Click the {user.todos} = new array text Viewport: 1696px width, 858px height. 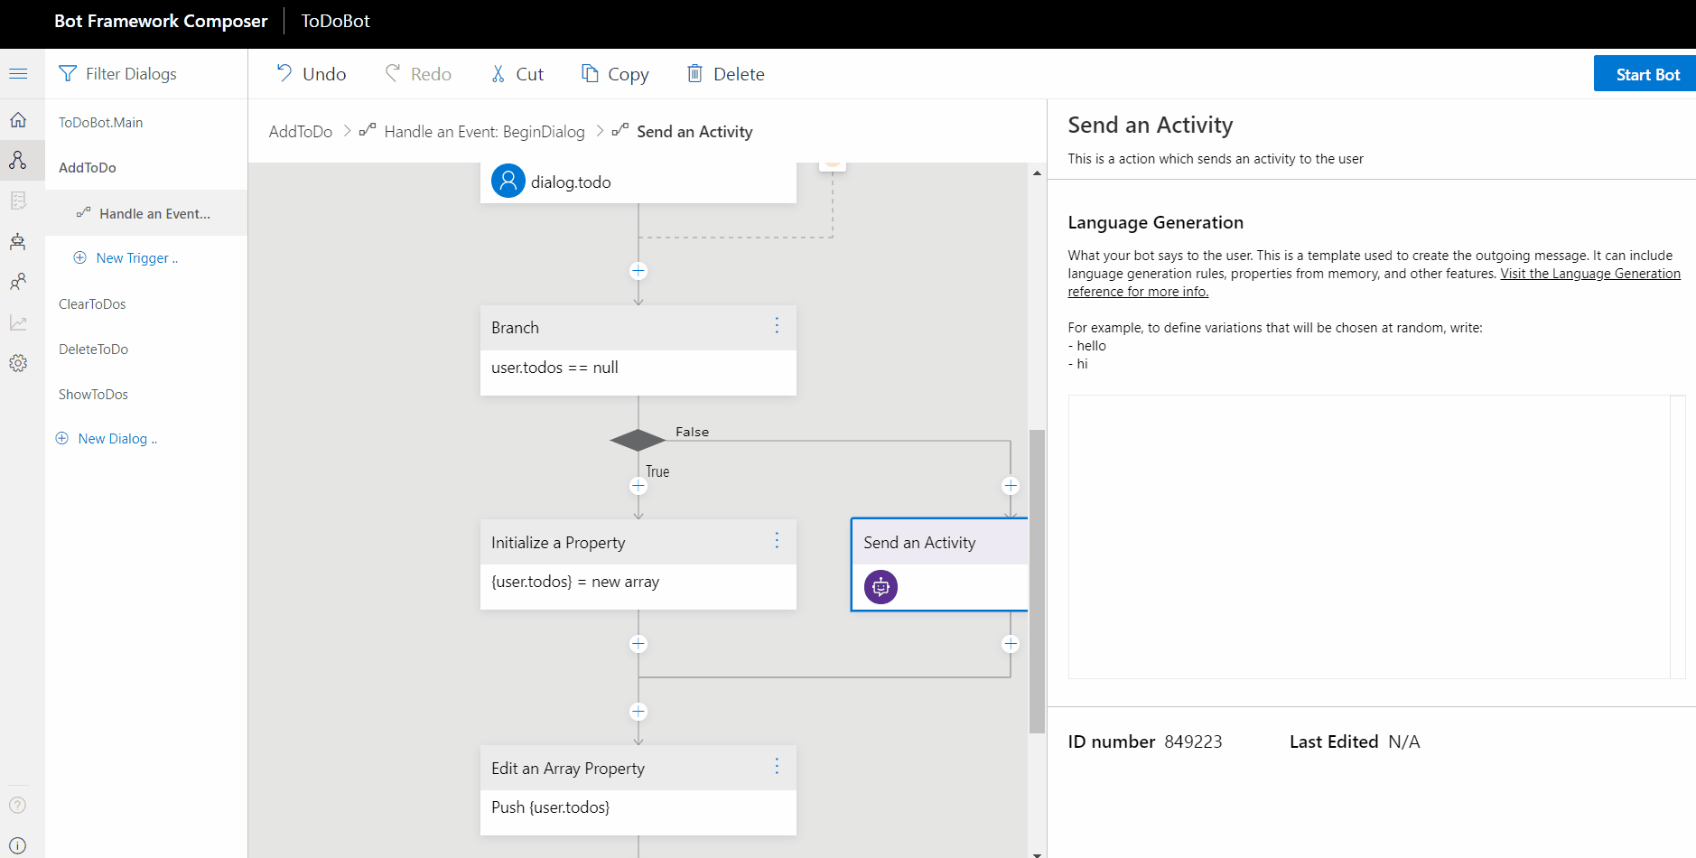pos(575,582)
